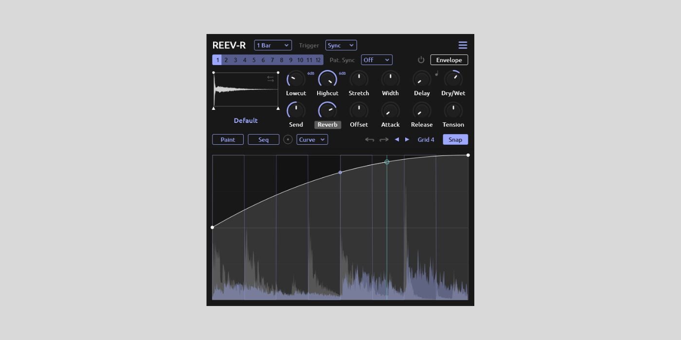Open the Curve type dropdown

tap(312, 139)
